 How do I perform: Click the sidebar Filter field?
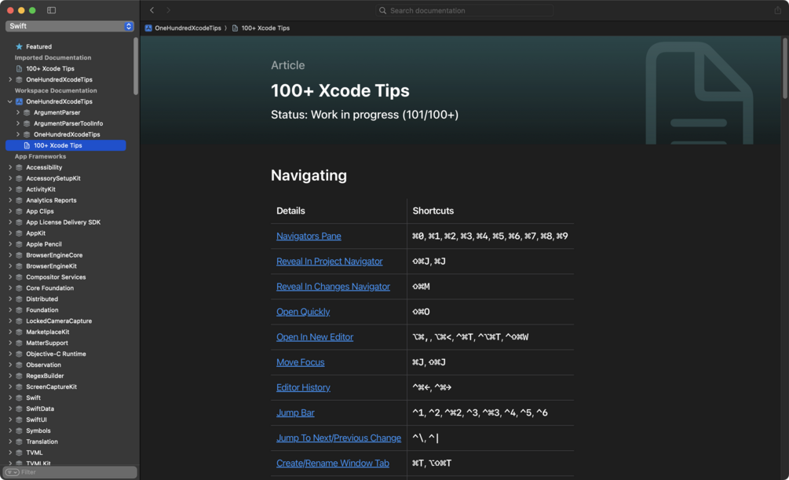pos(70,472)
